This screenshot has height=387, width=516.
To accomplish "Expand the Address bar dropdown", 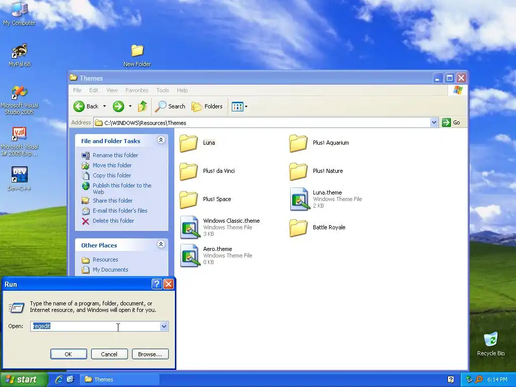I will point(434,122).
